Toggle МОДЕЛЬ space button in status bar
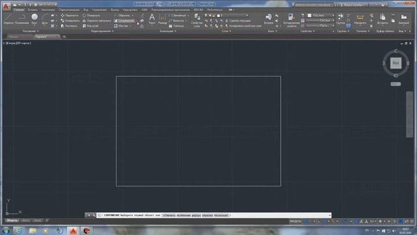 (295, 221)
